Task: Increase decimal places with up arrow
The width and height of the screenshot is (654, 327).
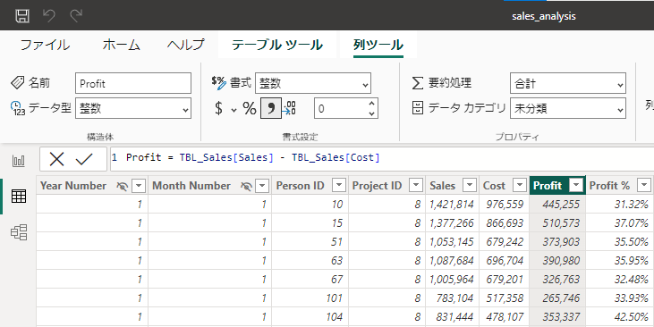Action: coord(372,103)
